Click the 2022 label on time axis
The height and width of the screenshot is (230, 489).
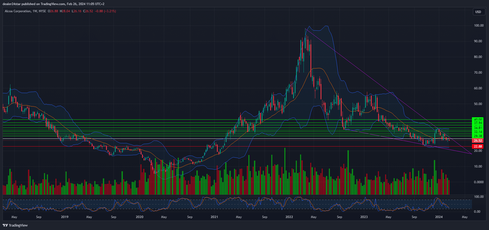pos(289,217)
